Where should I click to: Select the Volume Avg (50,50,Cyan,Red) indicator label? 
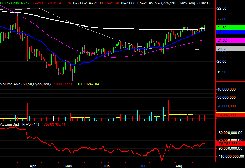coord(25,84)
